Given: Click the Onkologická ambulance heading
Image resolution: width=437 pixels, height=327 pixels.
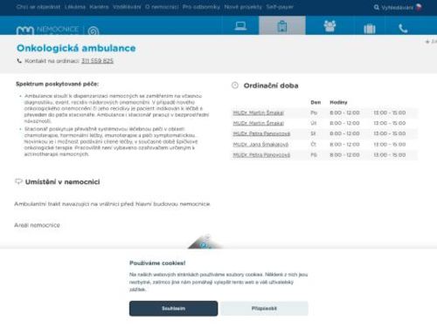Looking at the screenshot, I should pos(76,48).
